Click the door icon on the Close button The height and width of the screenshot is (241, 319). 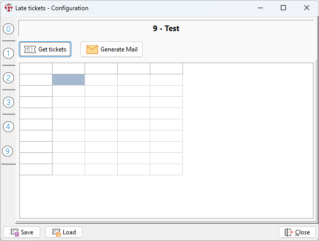(288, 232)
